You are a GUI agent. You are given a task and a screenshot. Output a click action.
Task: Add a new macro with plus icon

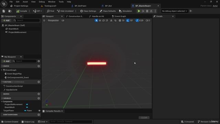pos(39,94)
